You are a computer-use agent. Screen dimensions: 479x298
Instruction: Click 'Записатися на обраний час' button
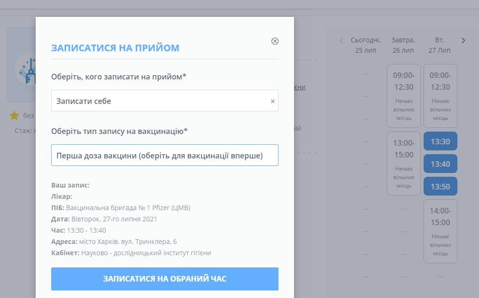164,279
